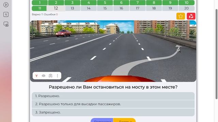Go to question 6

point(121,3)
